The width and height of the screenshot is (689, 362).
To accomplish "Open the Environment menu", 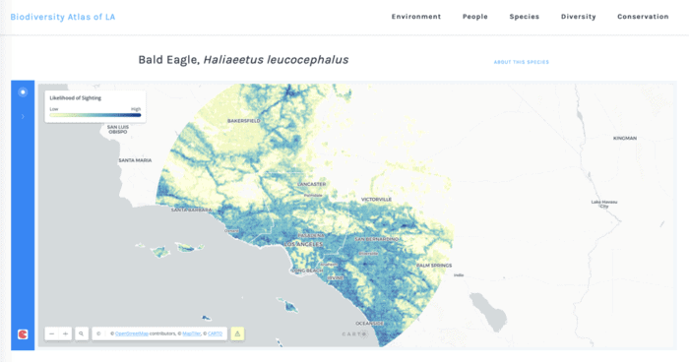I will (x=416, y=17).
